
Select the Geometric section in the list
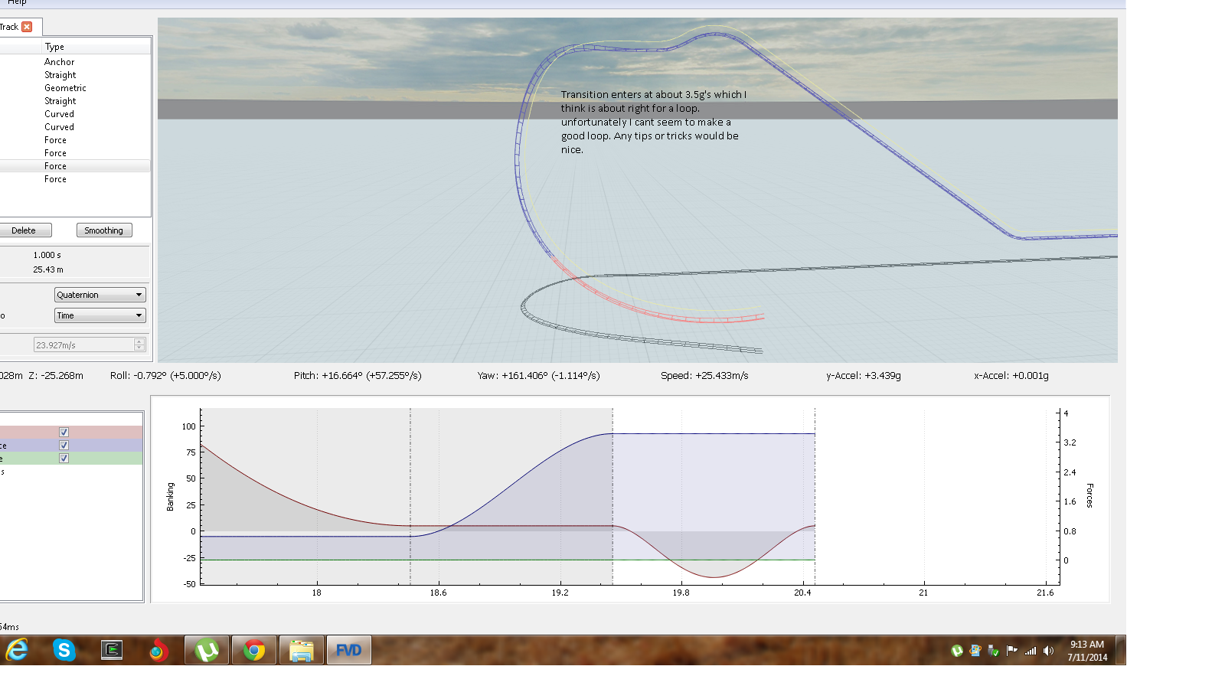tap(65, 88)
